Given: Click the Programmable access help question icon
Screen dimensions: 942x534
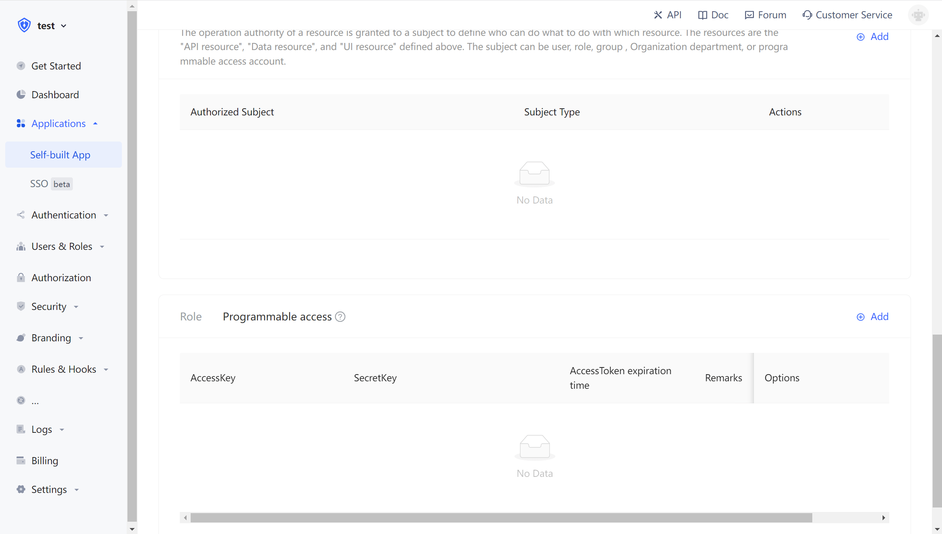Looking at the screenshot, I should [340, 317].
